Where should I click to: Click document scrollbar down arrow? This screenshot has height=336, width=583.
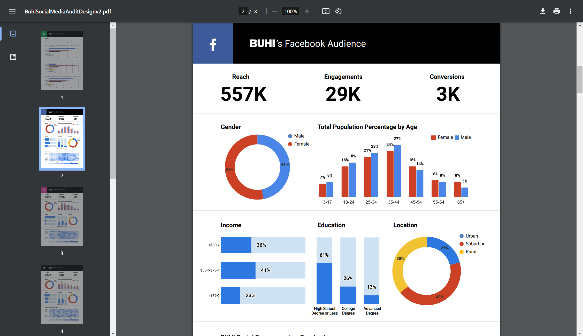(x=580, y=333)
